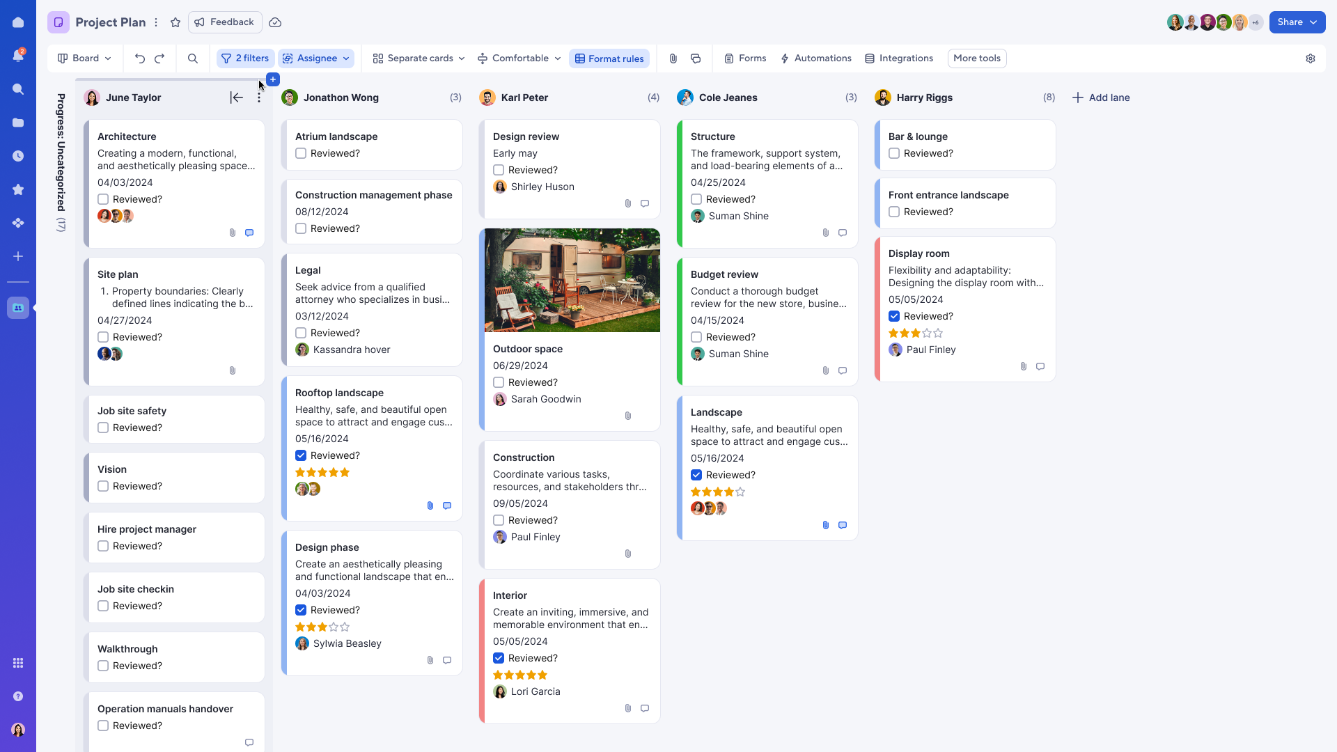Set the Display room rating to five stars

pyautogui.click(x=938, y=333)
